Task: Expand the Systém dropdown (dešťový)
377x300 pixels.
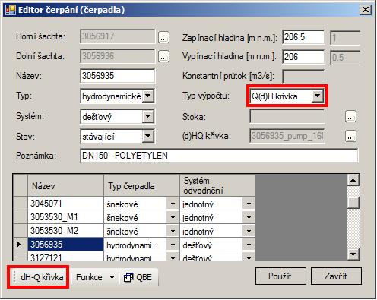Action: click(148, 116)
